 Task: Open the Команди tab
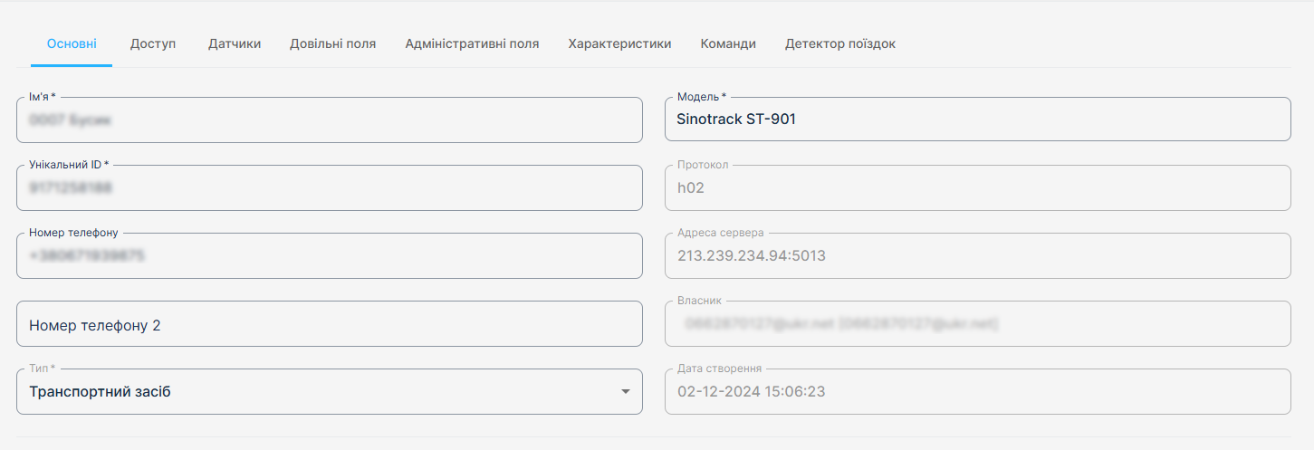(728, 43)
